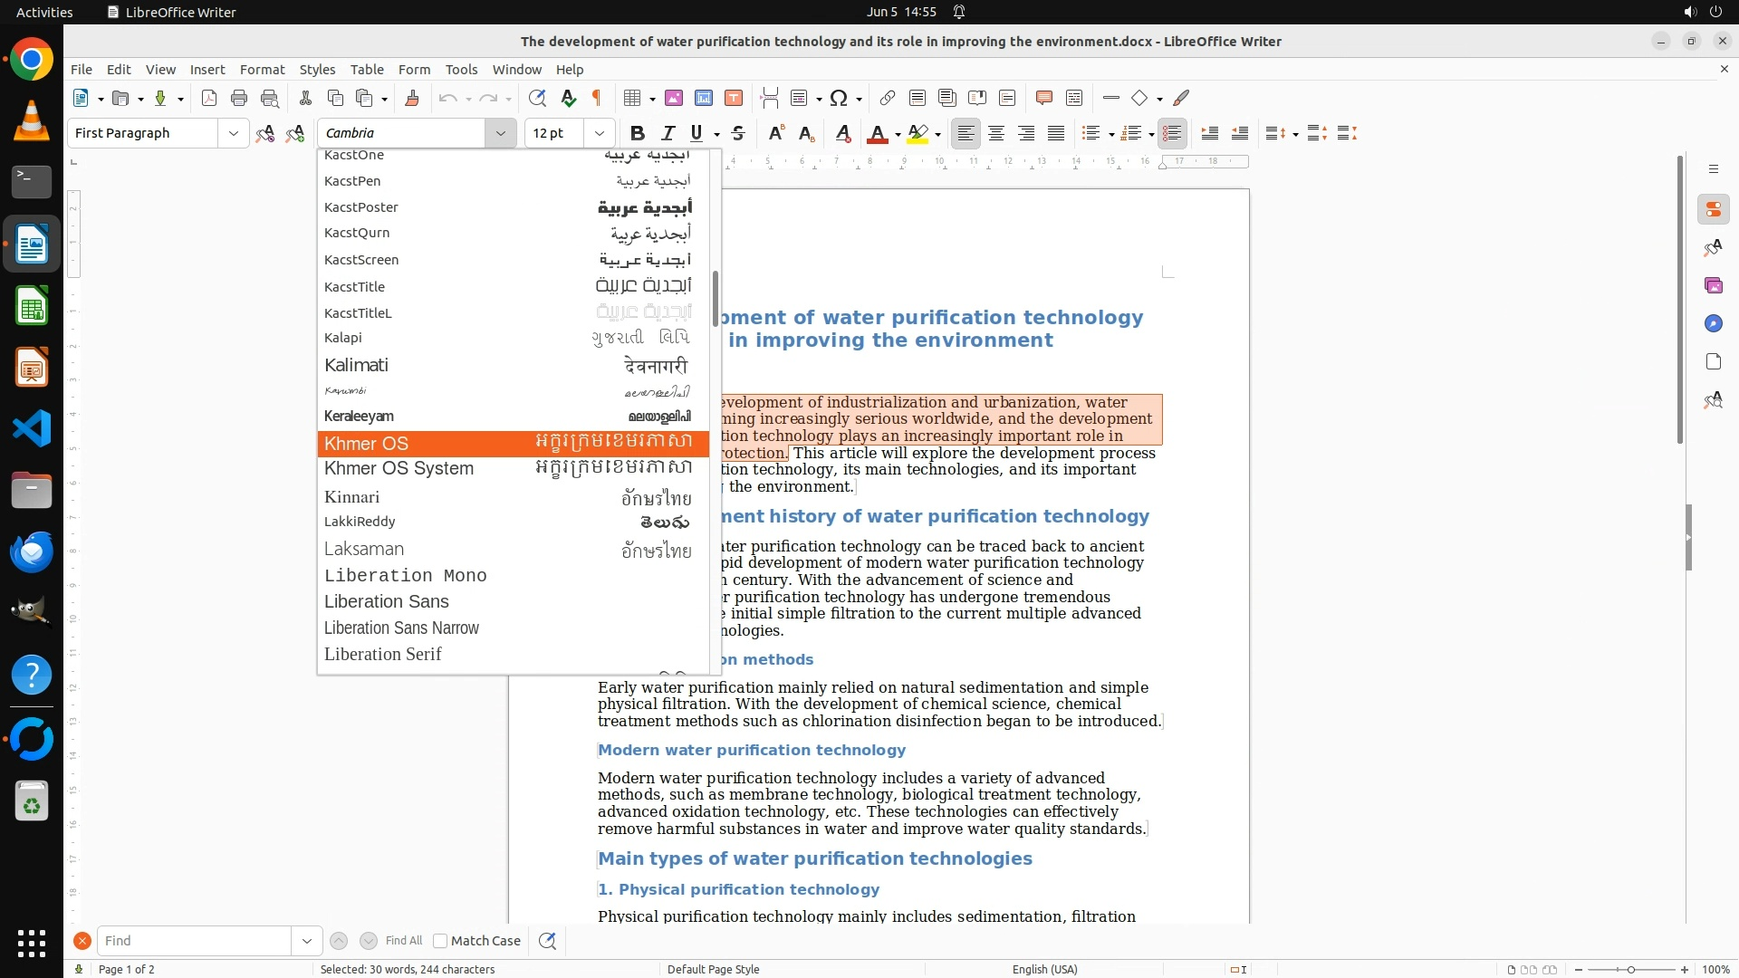
Task: Click the Insert Image icon
Action: click(674, 98)
